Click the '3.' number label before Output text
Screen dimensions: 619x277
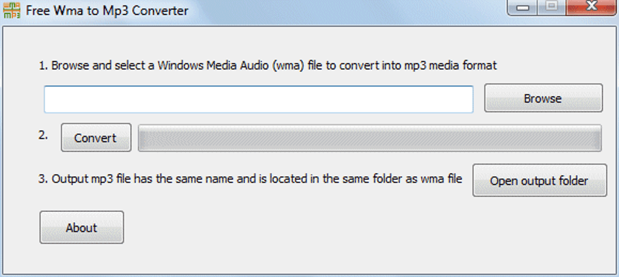[x=43, y=179]
